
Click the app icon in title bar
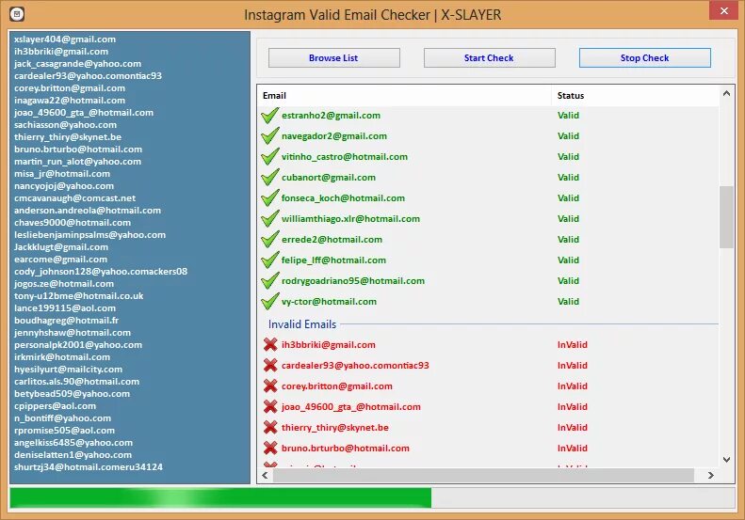click(x=17, y=14)
